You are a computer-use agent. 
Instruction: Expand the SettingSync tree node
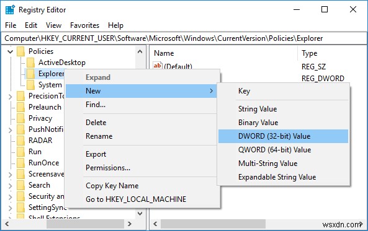pos(10,208)
